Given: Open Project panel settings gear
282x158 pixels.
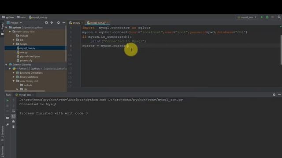Looking at the screenshot, I should coord(59,23).
